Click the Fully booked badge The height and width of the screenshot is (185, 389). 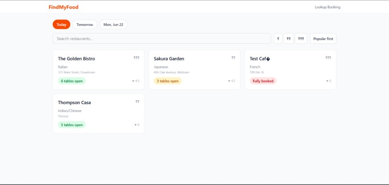coord(263,81)
